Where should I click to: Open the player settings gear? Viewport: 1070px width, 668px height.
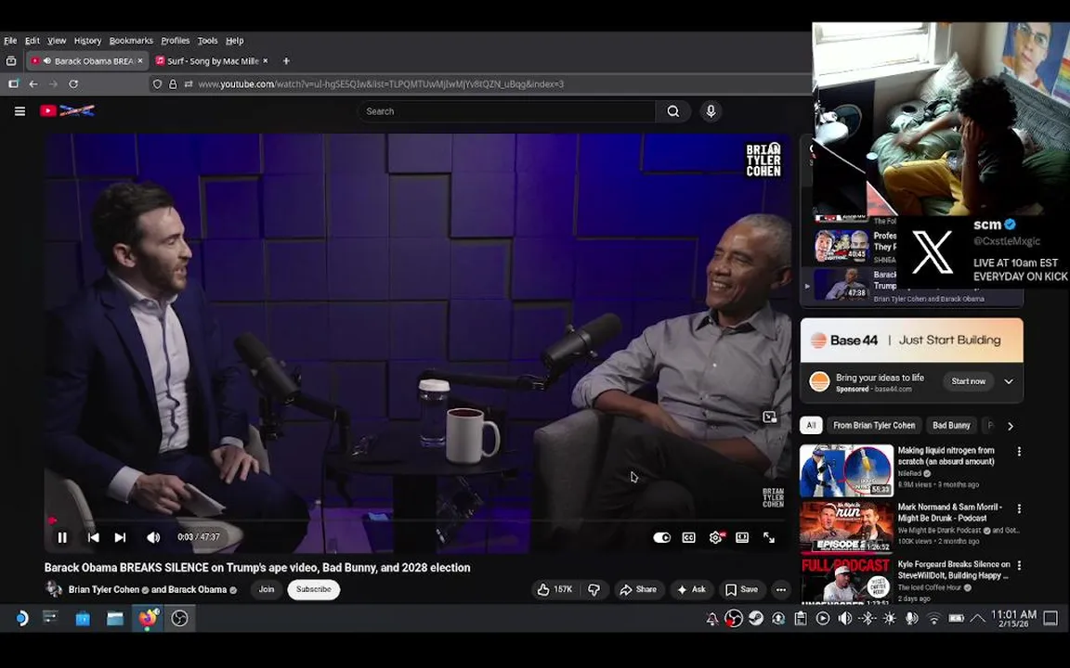click(x=715, y=537)
